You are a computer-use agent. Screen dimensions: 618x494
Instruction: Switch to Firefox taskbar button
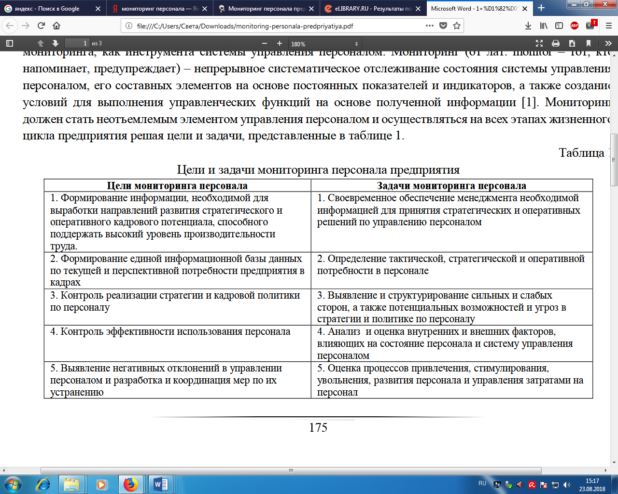tap(130, 484)
